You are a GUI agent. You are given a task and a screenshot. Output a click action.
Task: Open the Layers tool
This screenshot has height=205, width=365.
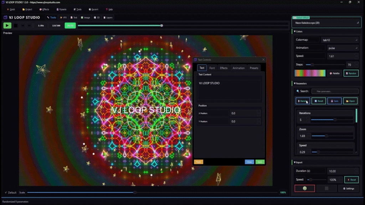pyautogui.click(x=108, y=17)
